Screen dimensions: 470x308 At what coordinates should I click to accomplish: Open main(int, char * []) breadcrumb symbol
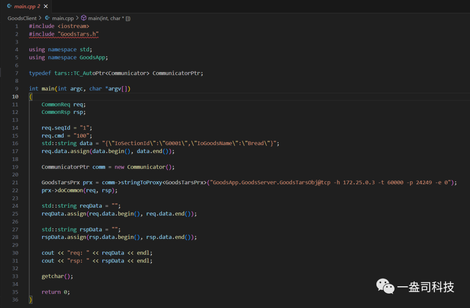pos(109,18)
